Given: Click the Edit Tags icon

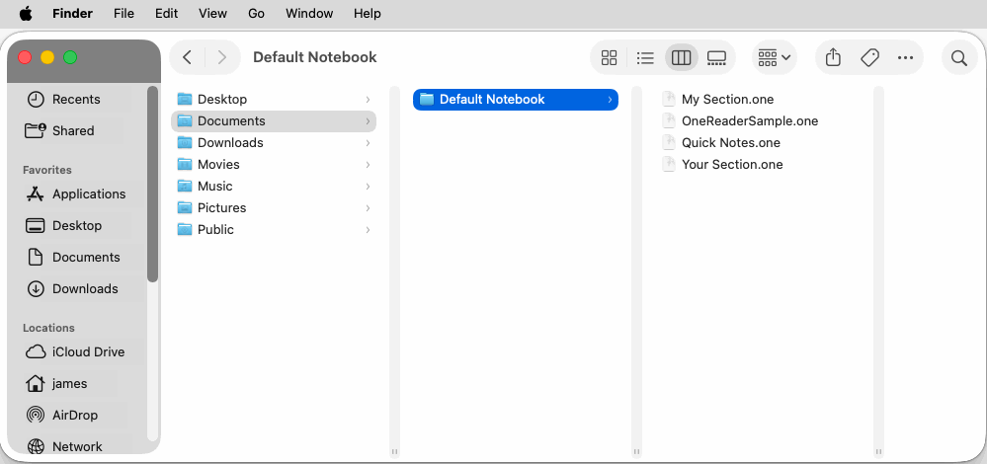Looking at the screenshot, I should [x=869, y=58].
